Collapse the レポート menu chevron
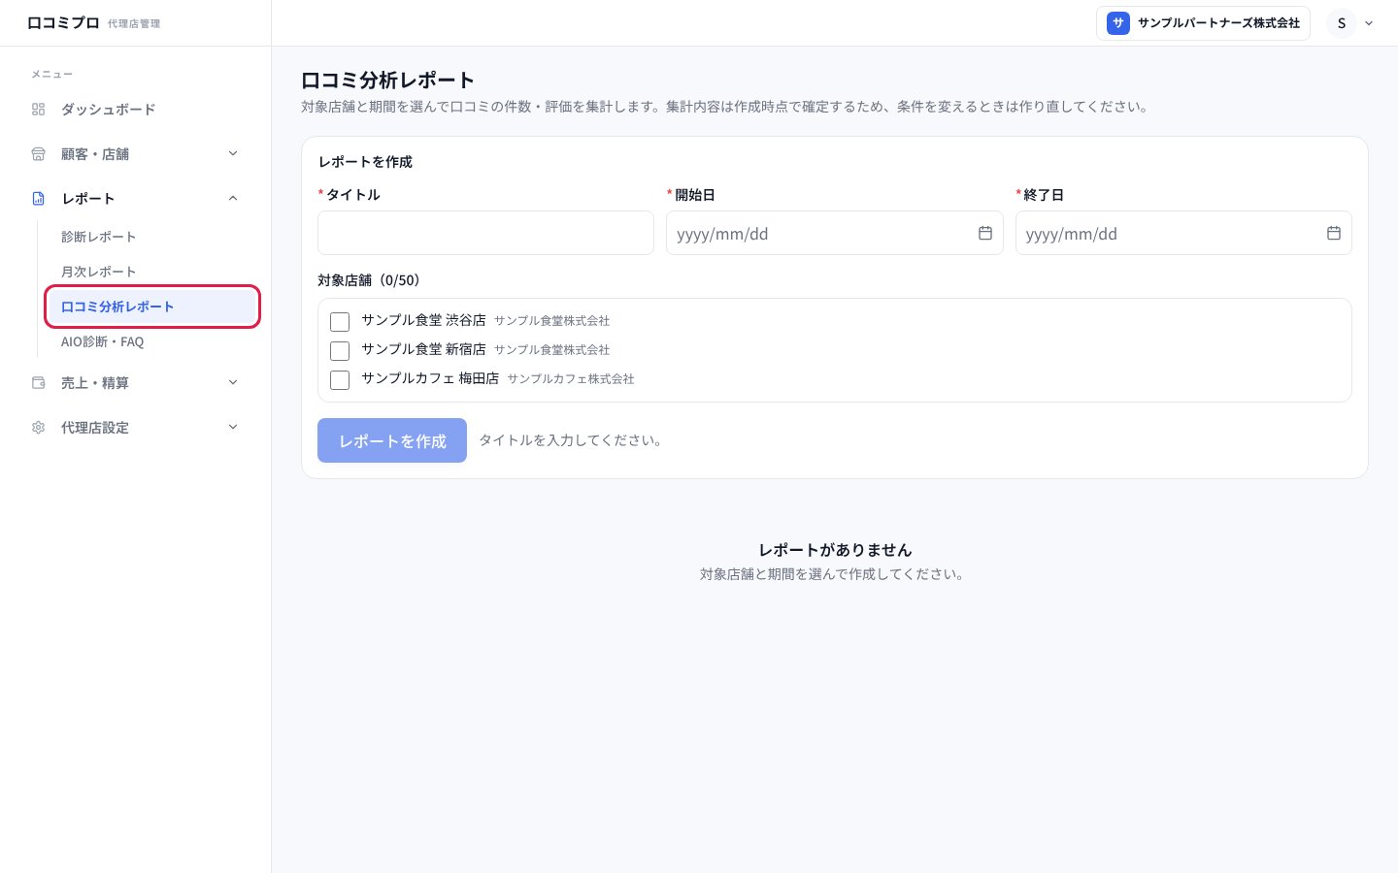This screenshot has width=1398, height=873. [x=233, y=198]
